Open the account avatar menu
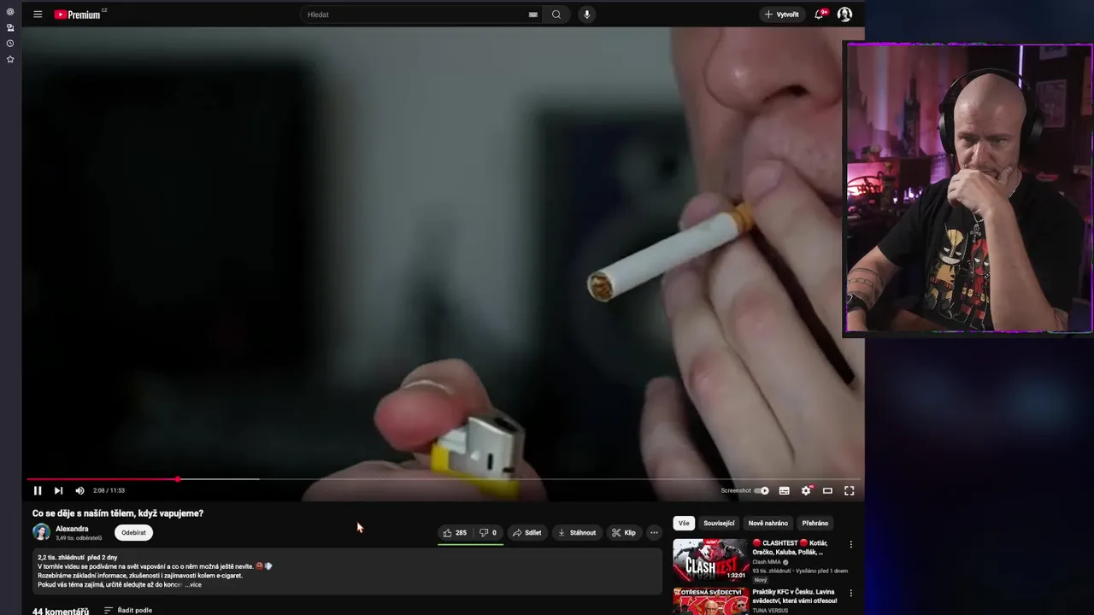This screenshot has width=1094, height=615. click(x=844, y=15)
